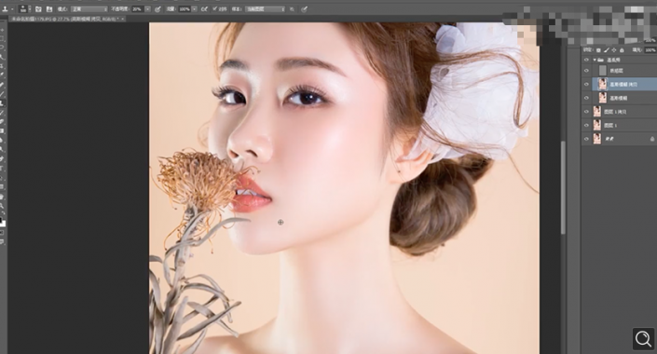Hide the 高低频 layer group

click(586, 60)
